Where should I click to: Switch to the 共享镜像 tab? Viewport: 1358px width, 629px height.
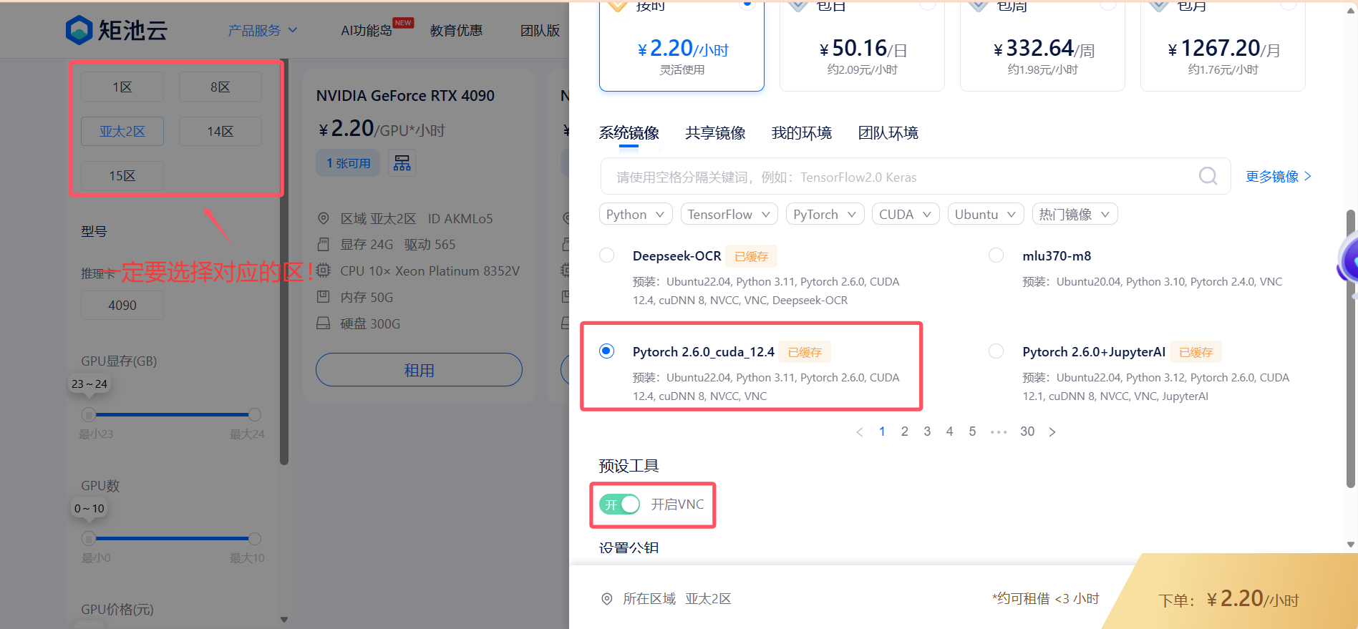[x=715, y=133]
